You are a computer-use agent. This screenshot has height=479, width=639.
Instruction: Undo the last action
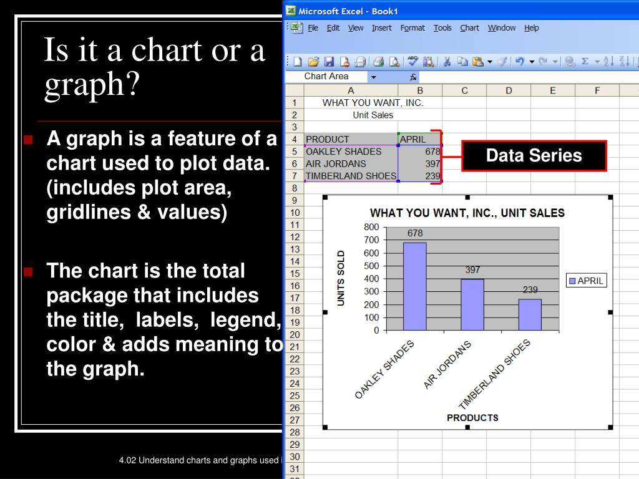coord(520,62)
